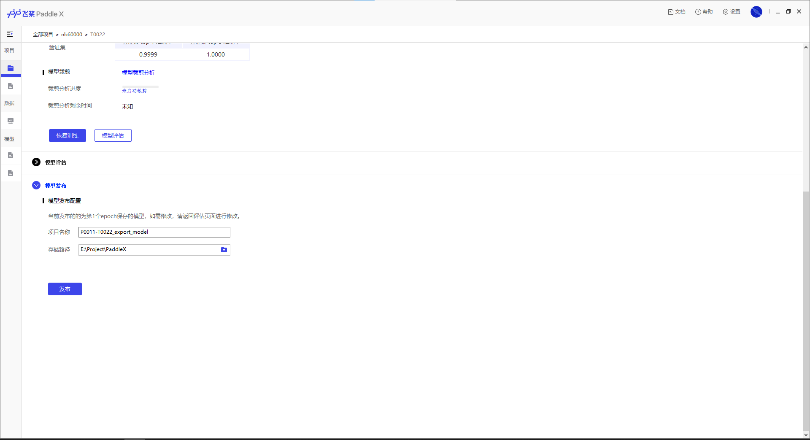Click the pruning analysis progress bar
The image size is (810, 440).
(140, 87)
